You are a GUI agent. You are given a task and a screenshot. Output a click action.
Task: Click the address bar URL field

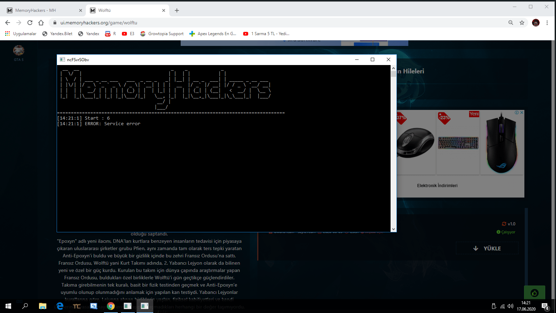click(278, 23)
